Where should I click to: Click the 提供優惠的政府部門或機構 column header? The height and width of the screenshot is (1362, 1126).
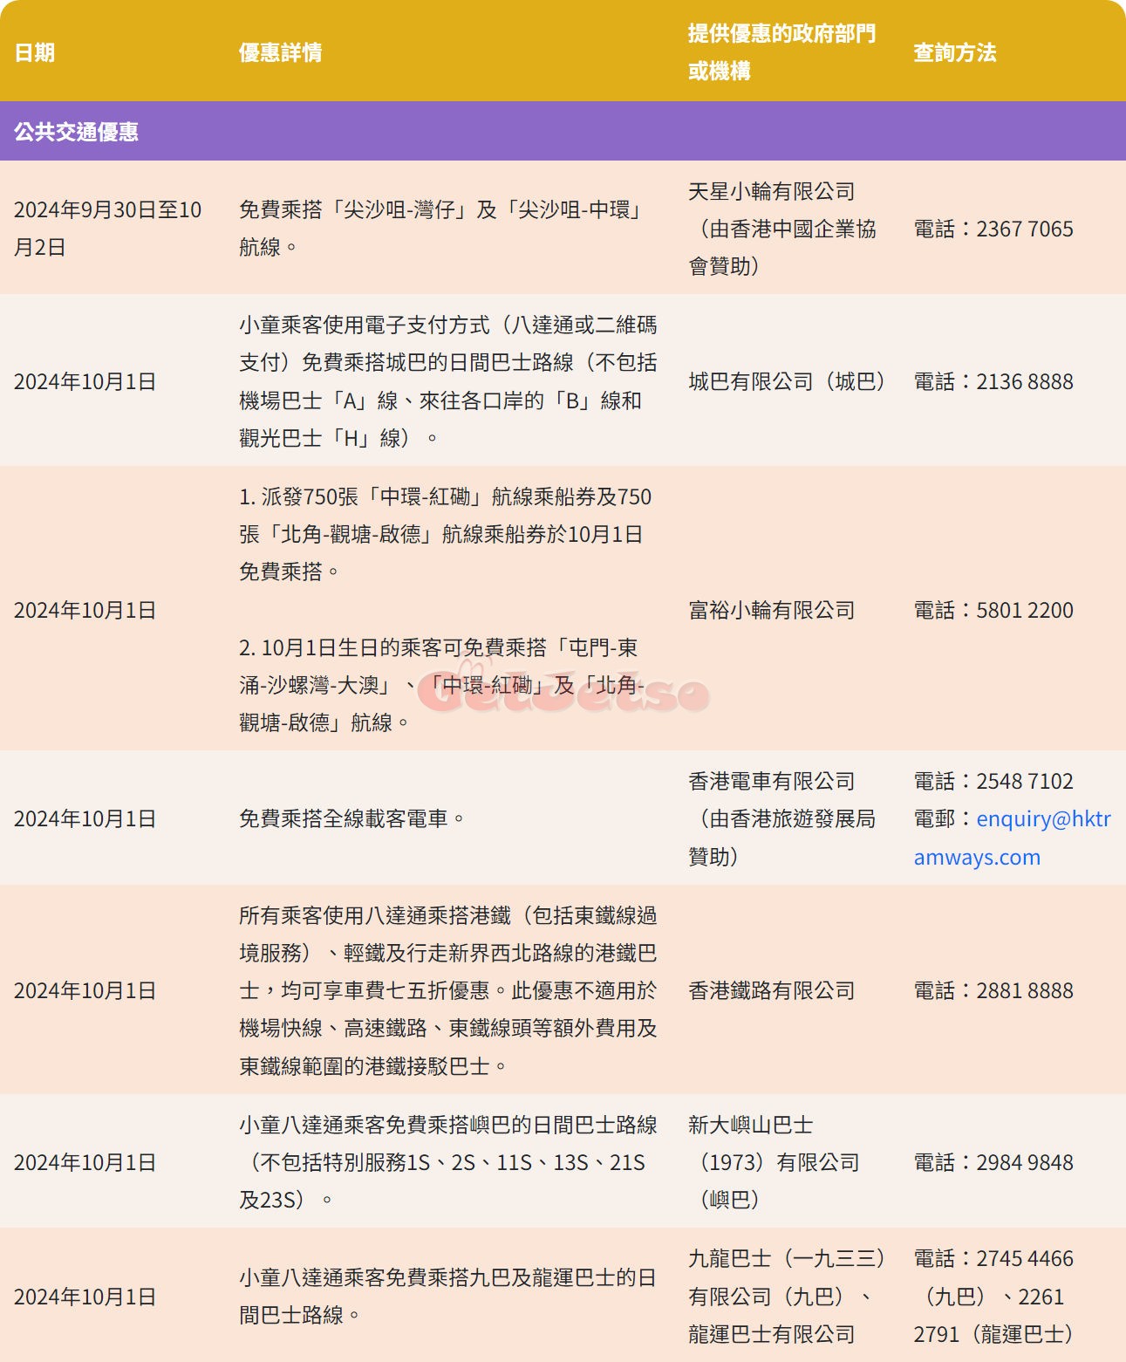pyautogui.click(x=781, y=52)
